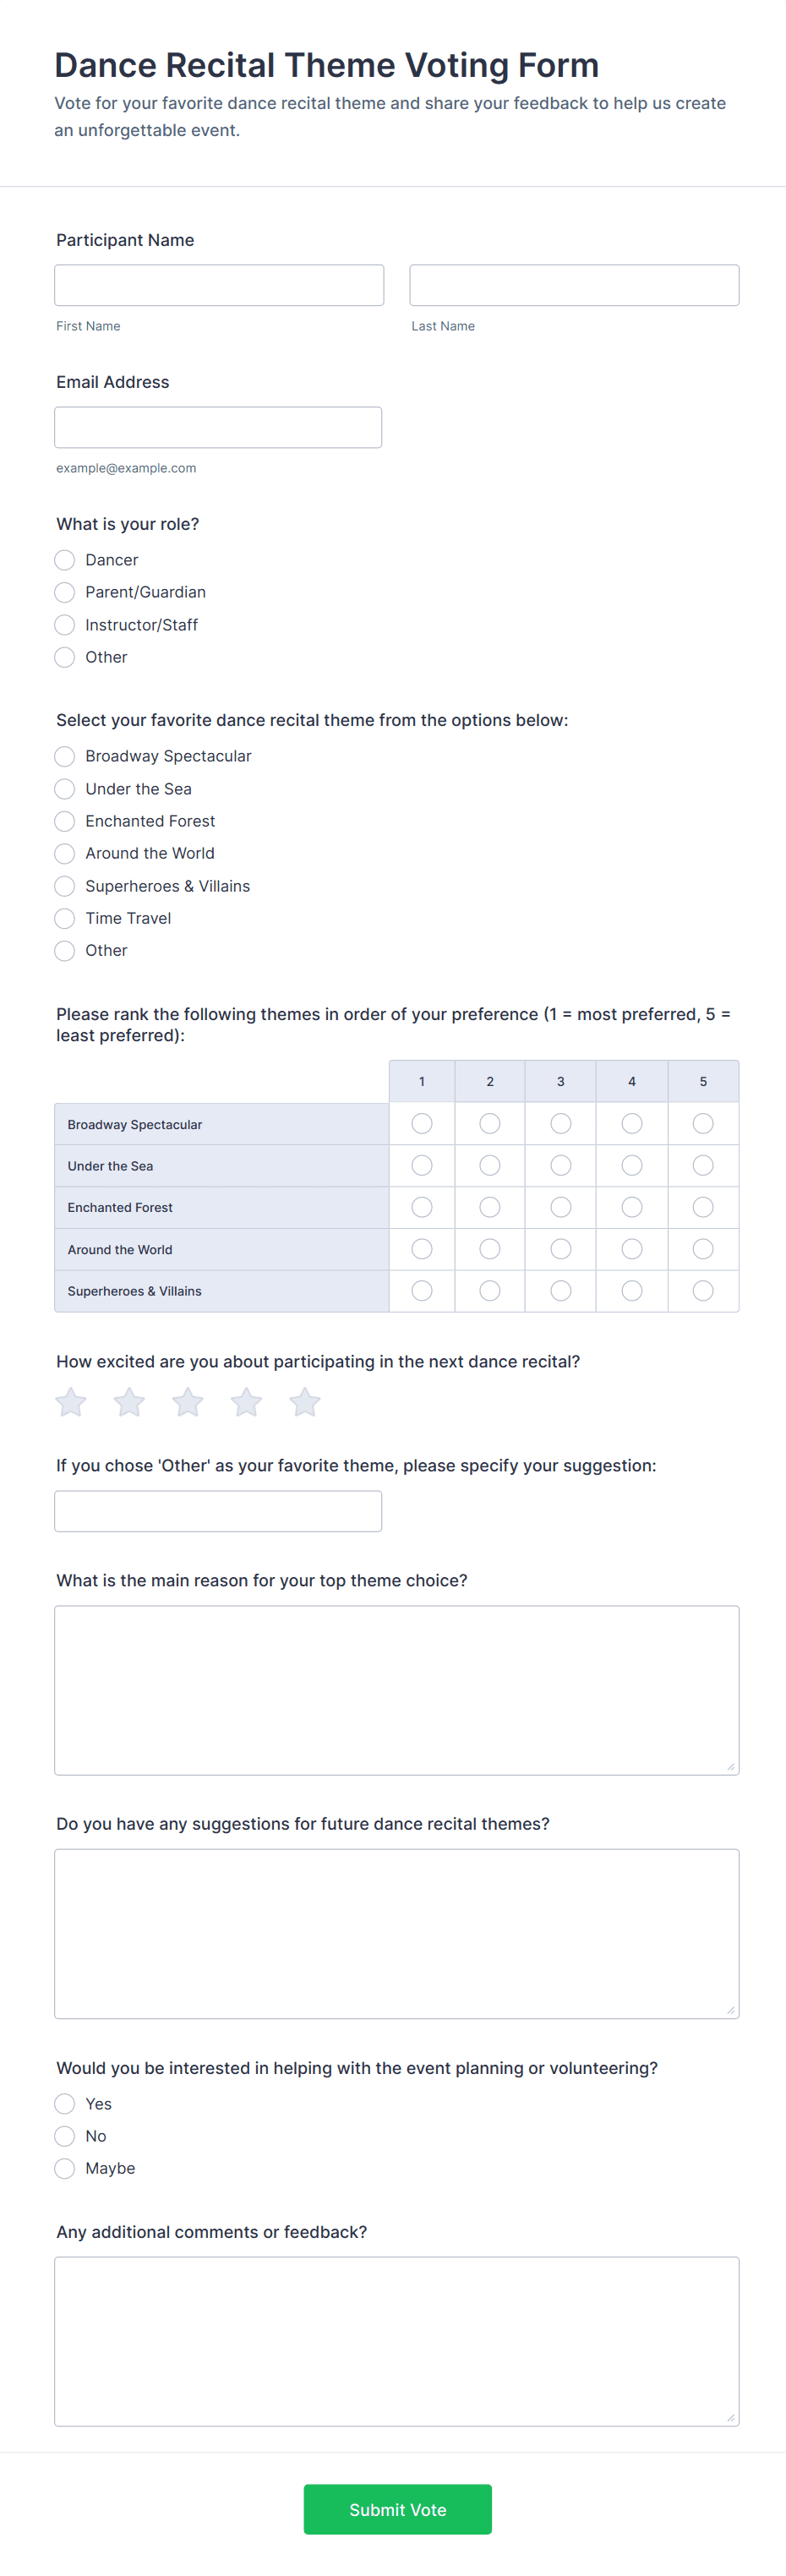Focus the Last Name text box
This screenshot has width=786, height=2576.
coord(574,285)
